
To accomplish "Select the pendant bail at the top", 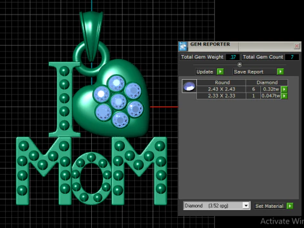I will [x=91, y=36].
